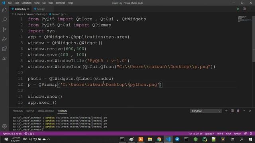The width and height of the screenshot is (255, 143).
Task: Switch to the OUTPUT panel tab
Action: click(x=30, y=111)
